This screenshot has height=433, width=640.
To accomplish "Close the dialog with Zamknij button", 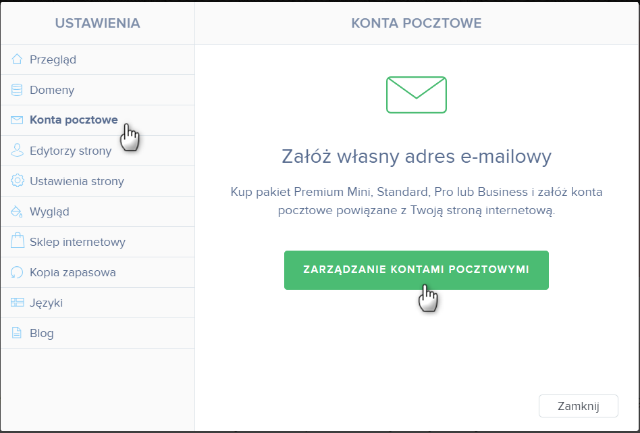I will pyautogui.click(x=579, y=406).
